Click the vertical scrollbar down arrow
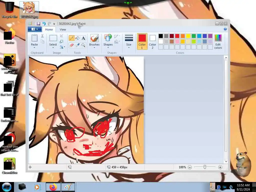Screen dimensions: 256x192 click(x=226, y=162)
